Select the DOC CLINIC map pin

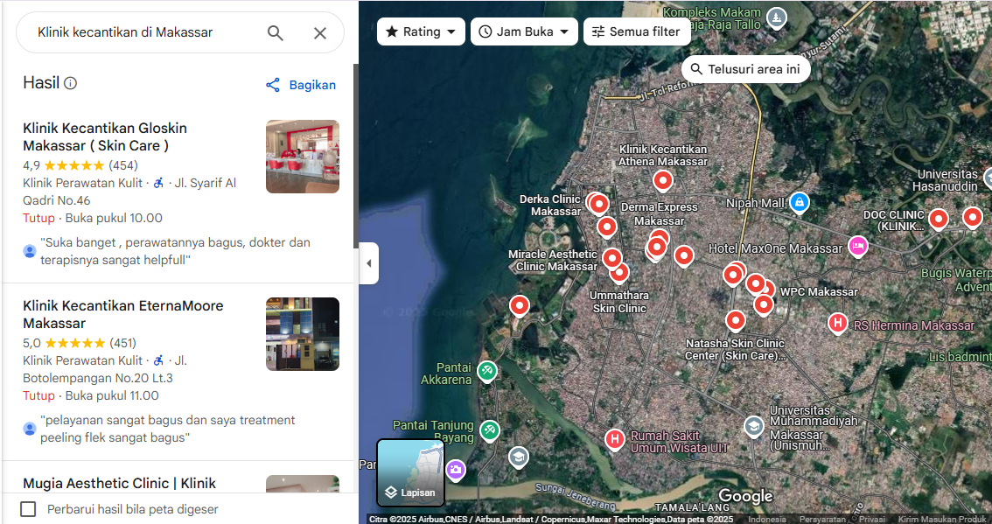[939, 219]
